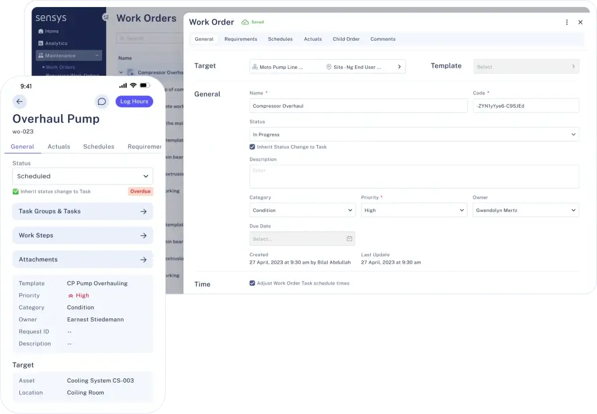Open the chat comments icon on mobile
Viewport: 597px width, 414px height.
coord(101,101)
